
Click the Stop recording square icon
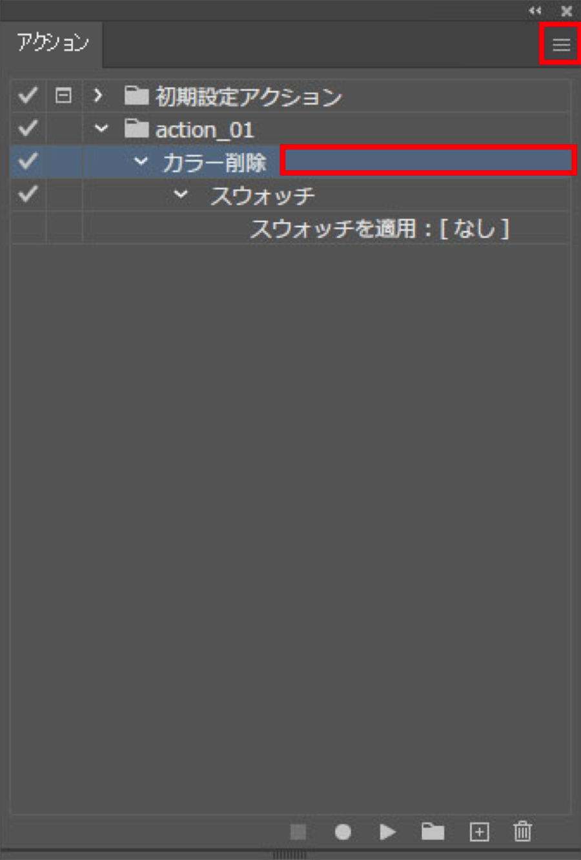click(x=298, y=832)
